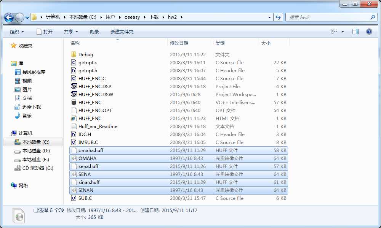The width and height of the screenshot is (381, 228).
Task: Toggle the preview pane icon
Action: click(355, 32)
